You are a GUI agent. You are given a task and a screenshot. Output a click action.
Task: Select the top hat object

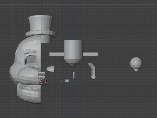[x=41, y=26]
